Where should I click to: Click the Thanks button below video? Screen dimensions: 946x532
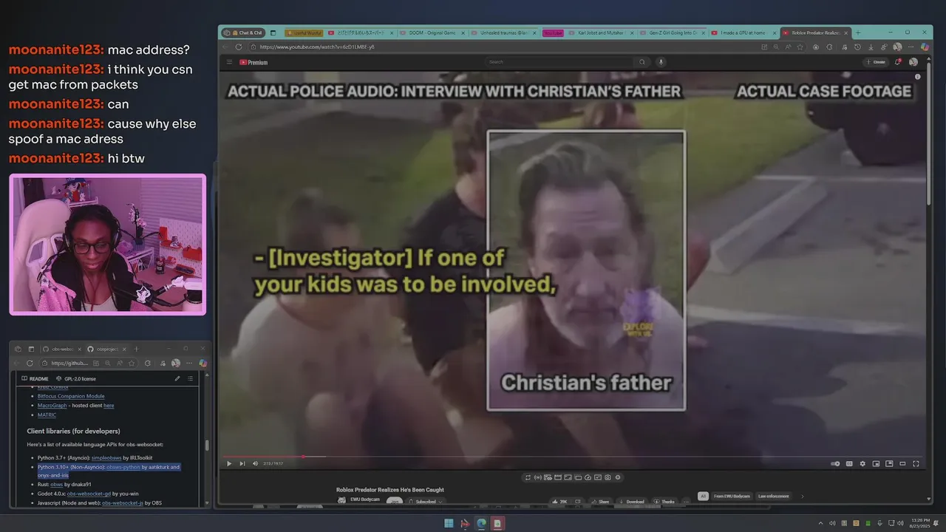tap(664, 502)
